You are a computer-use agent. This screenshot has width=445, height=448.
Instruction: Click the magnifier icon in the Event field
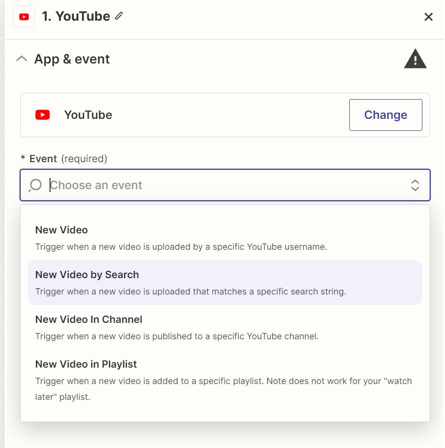click(x=35, y=185)
